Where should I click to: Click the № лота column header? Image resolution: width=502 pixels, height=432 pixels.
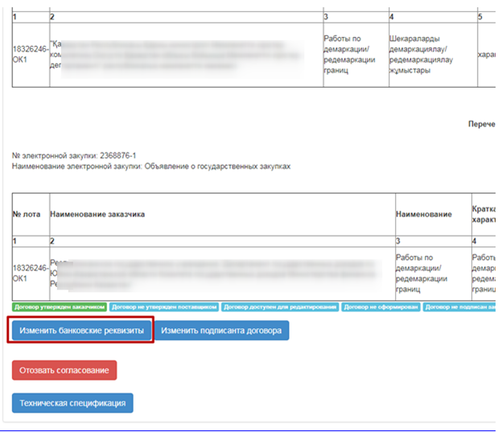pyautogui.click(x=29, y=215)
